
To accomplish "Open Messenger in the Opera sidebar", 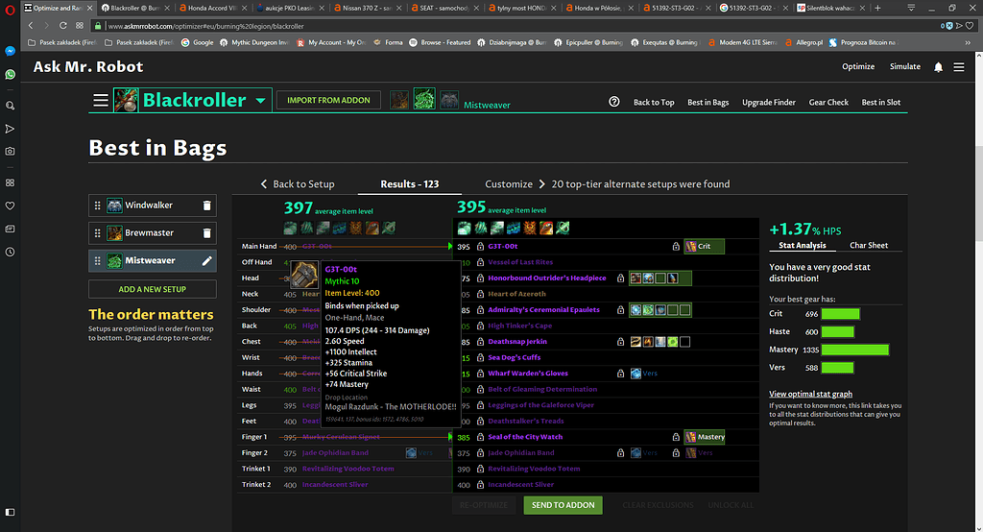I will pyautogui.click(x=10, y=51).
